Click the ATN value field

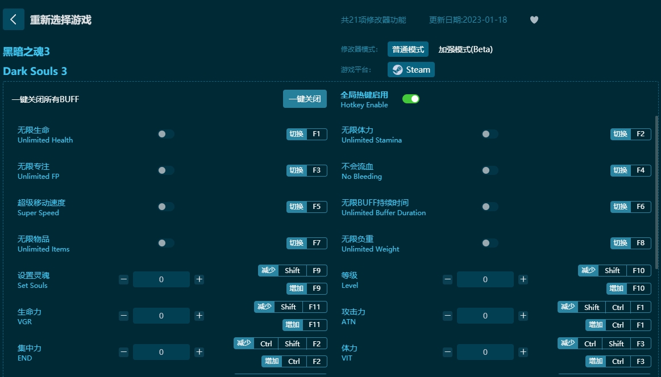(x=485, y=316)
